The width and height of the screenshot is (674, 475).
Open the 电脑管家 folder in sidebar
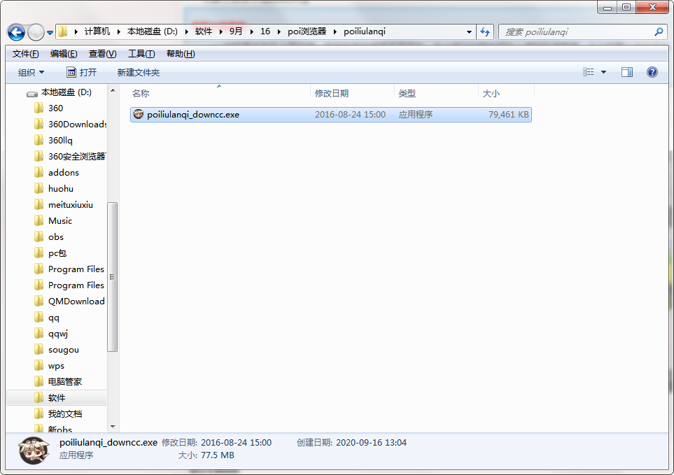(x=65, y=382)
